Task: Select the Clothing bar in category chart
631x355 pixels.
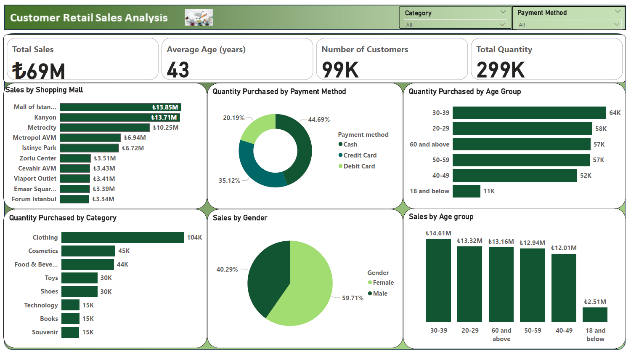Action: coord(122,238)
